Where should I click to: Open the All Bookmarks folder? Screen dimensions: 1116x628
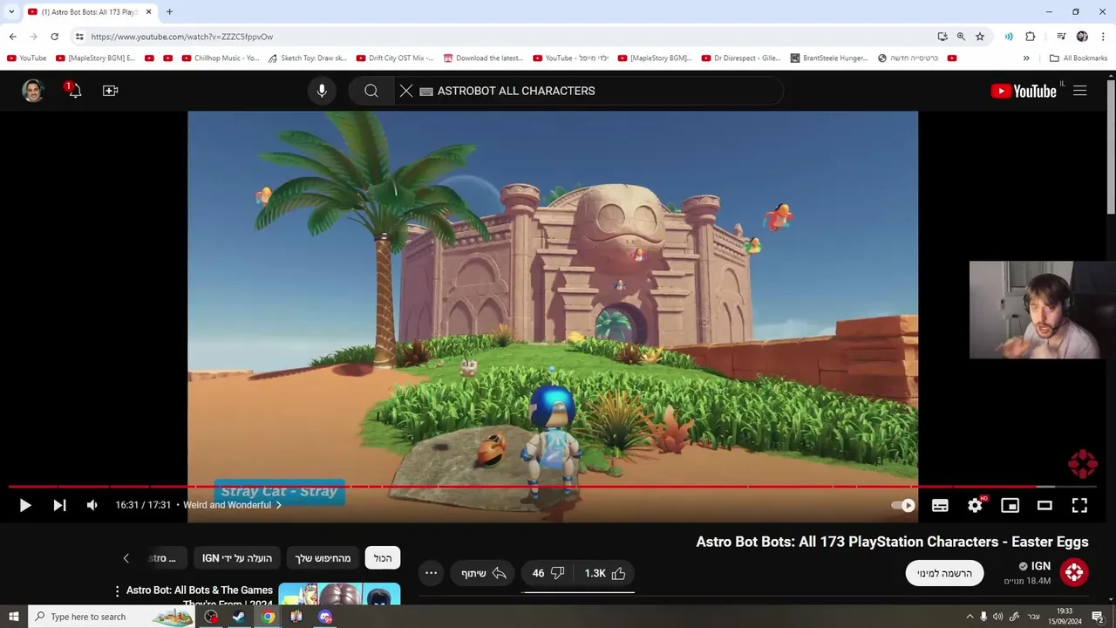pyautogui.click(x=1079, y=58)
